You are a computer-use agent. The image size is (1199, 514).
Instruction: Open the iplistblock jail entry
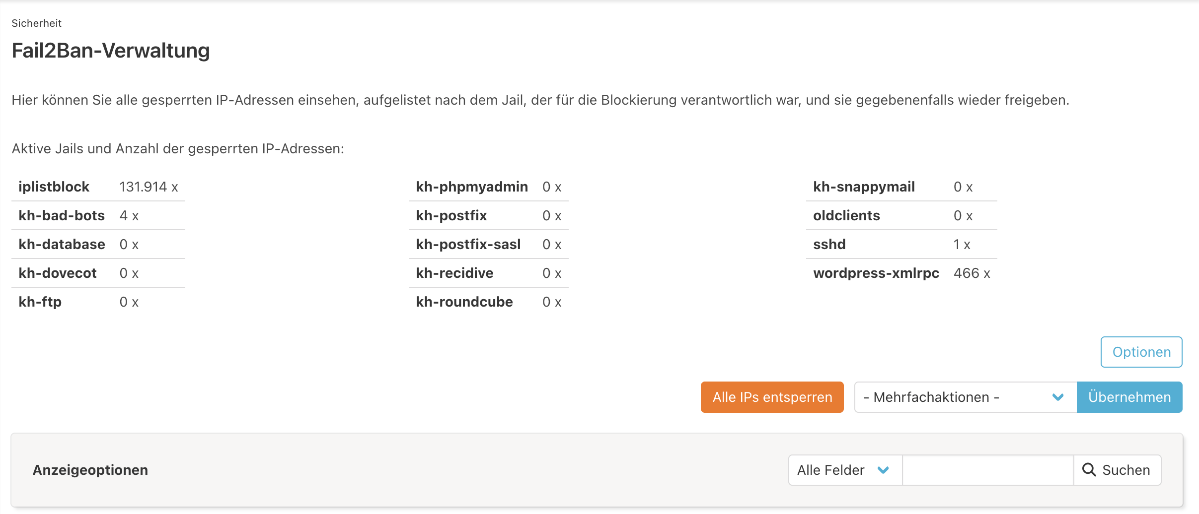(x=54, y=186)
